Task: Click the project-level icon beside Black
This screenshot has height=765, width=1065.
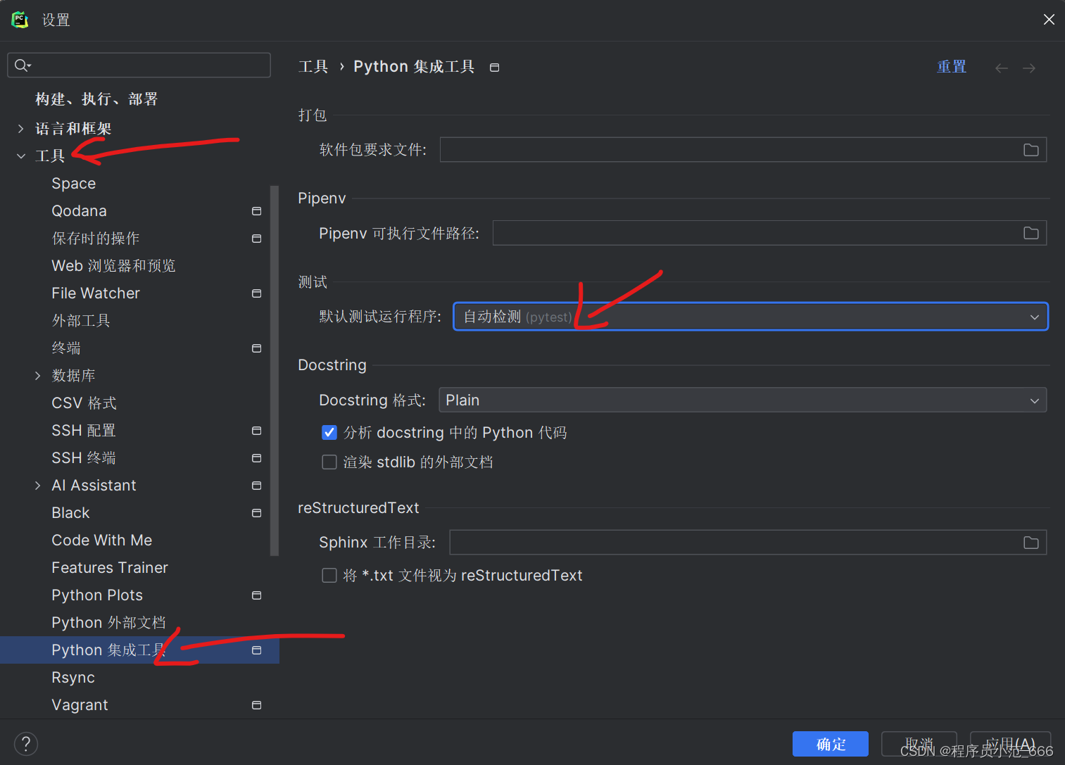Action: point(256,513)
